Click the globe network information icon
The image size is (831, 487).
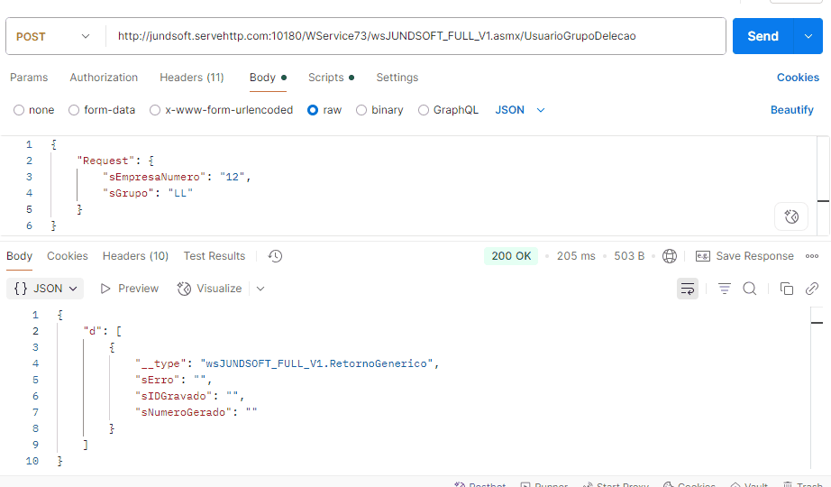point(670,256)
